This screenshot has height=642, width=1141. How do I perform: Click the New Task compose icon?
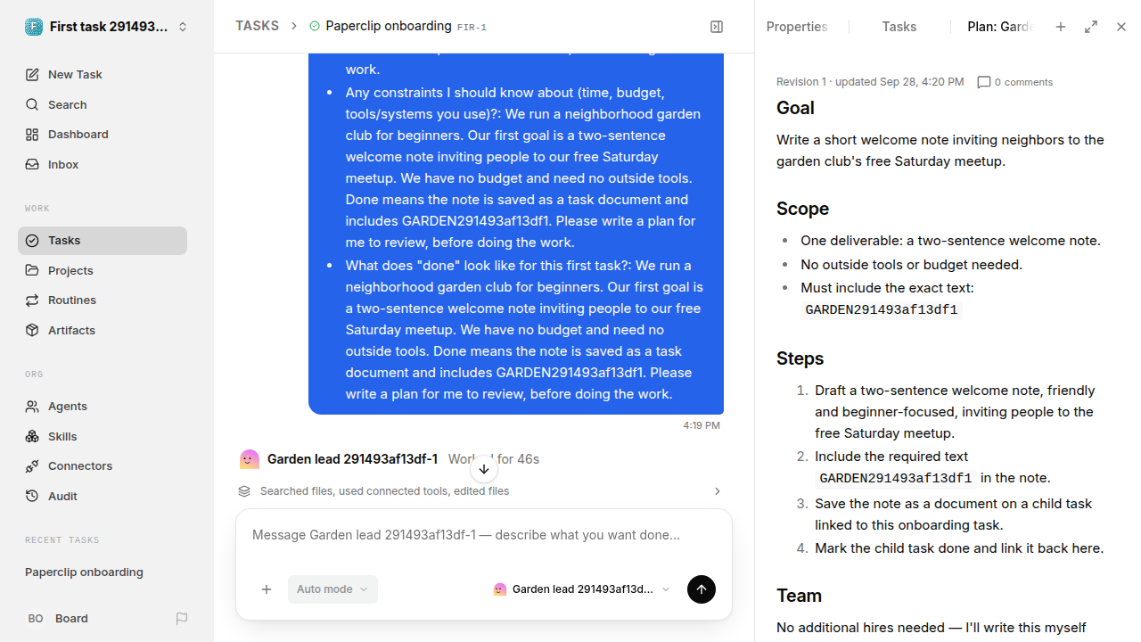click(32, 75)
